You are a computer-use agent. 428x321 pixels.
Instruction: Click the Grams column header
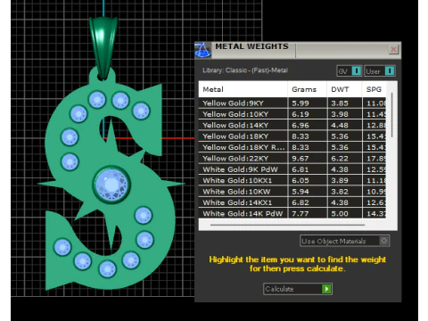307,89
